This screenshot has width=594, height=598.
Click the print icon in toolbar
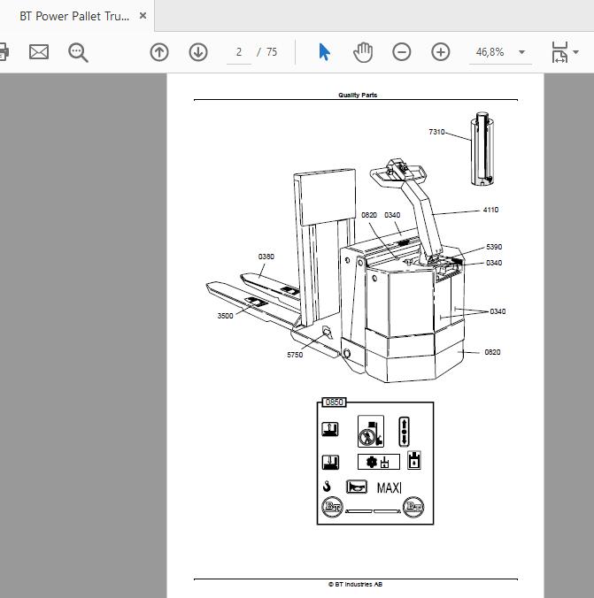click(x=4, y=52)
